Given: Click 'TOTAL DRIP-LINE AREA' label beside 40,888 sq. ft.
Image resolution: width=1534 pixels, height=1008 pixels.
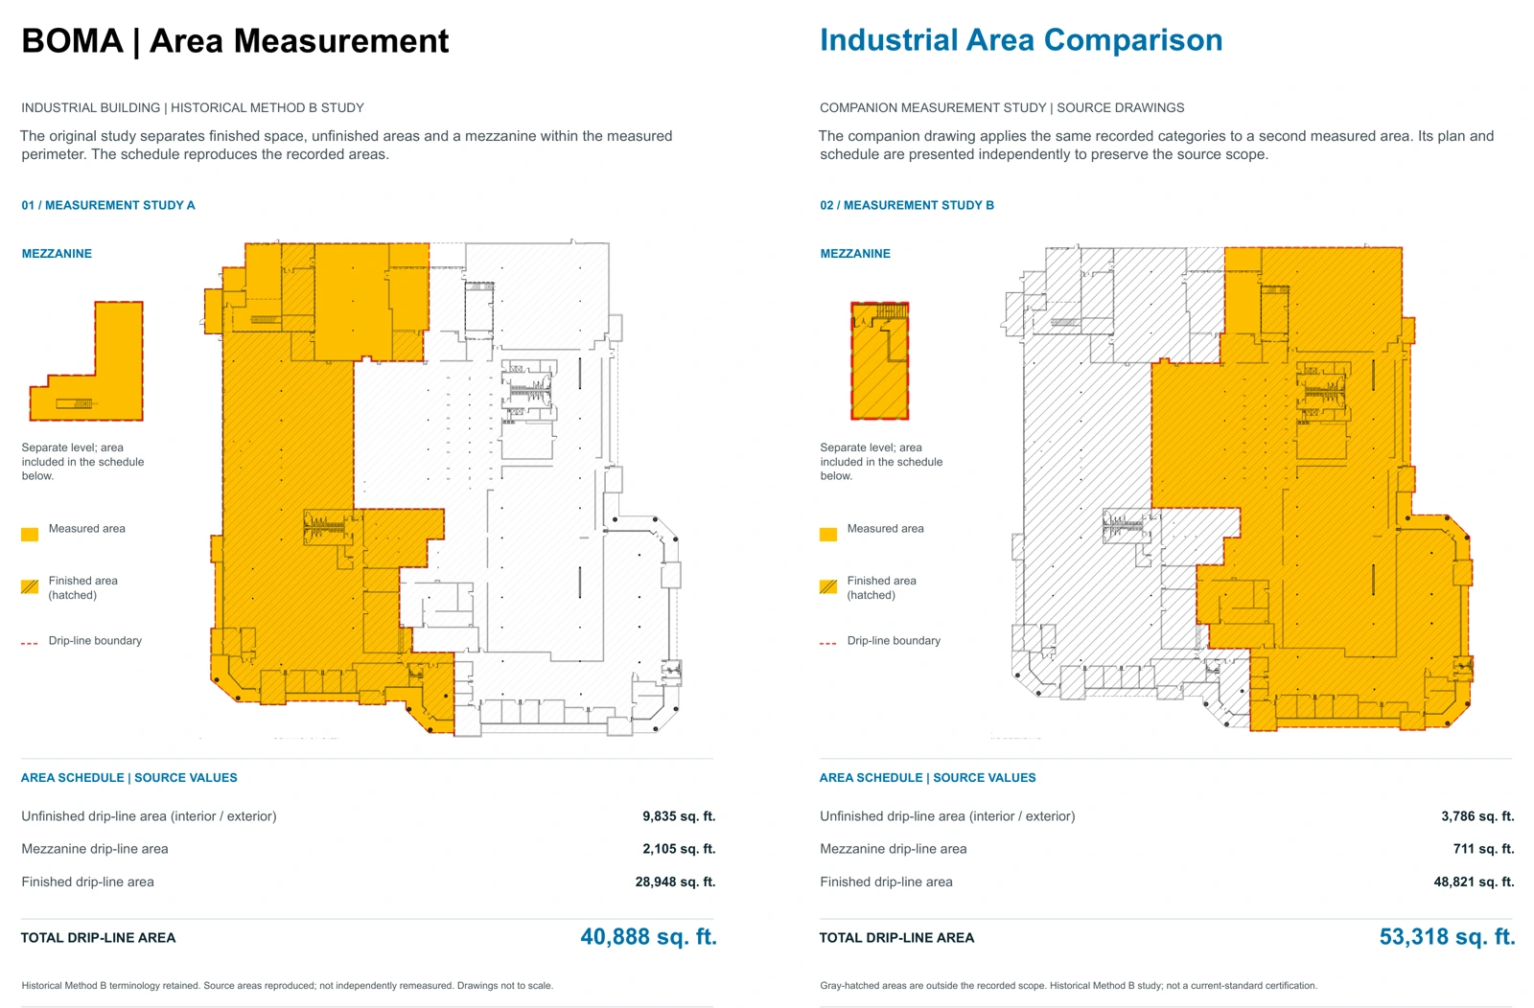Looking at the screenshot, I should click(99, 938).
